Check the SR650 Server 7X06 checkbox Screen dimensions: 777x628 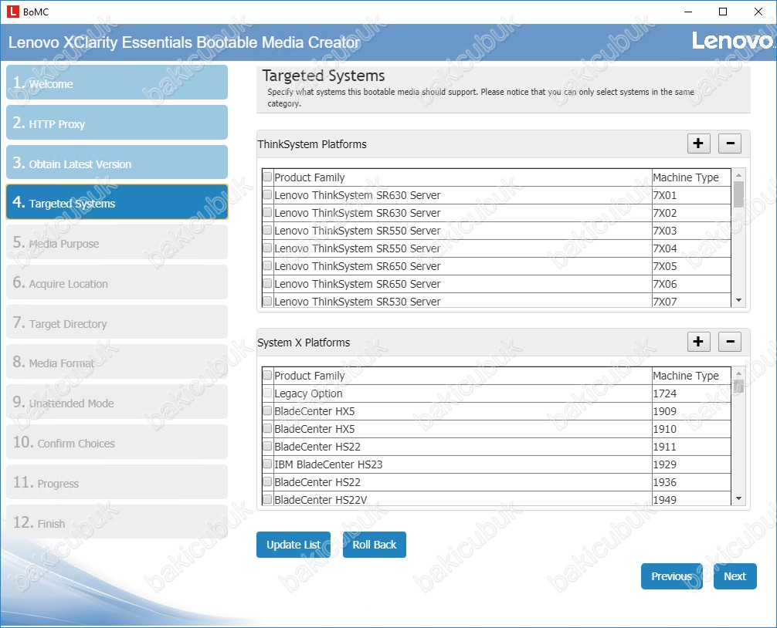(267, 284)
